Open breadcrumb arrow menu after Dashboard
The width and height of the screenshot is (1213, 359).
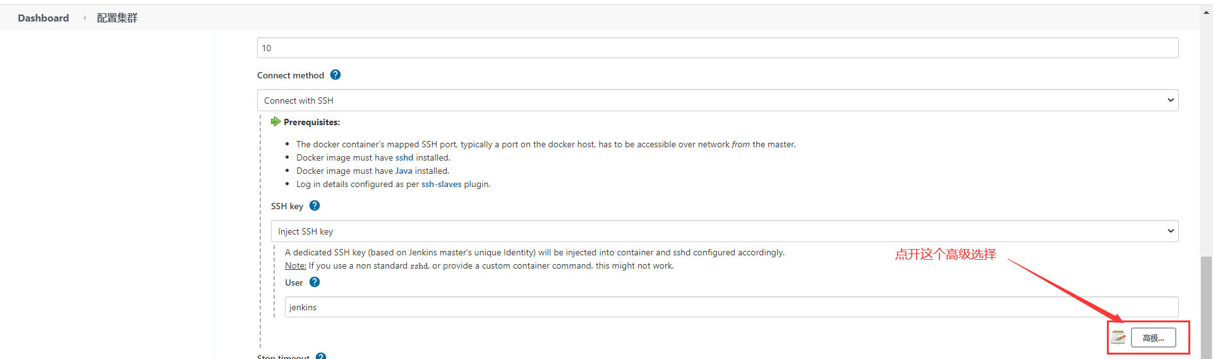coord(85,18)
